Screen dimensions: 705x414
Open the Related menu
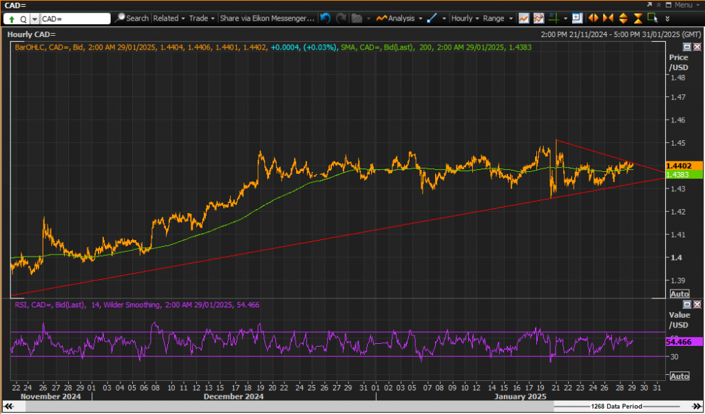coord(169,19)
